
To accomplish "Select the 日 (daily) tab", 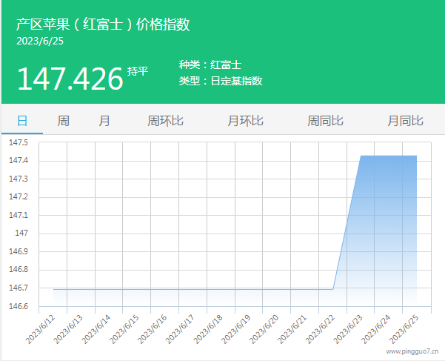I will tap(22, 121).
